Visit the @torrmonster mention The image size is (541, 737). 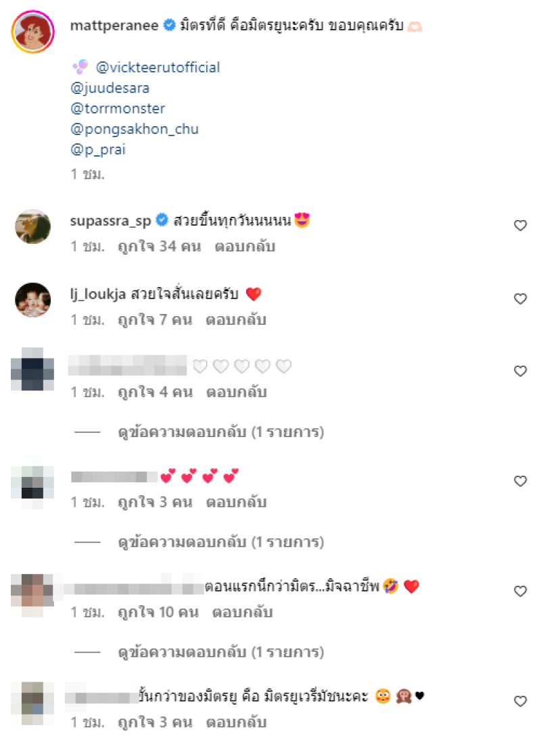118,109
